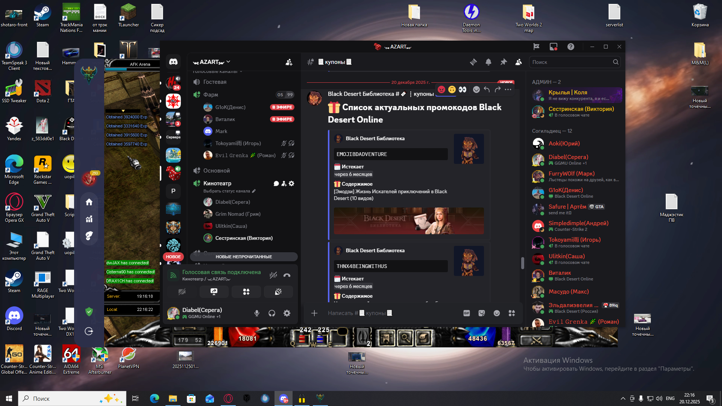Open pinned messages with the pin icon
Viewport: 722px width, 406px height.
(x=504, y=62)
